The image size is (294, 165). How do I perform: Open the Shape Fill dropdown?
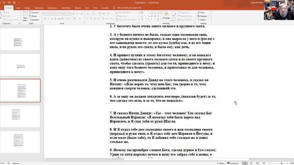(184, 12)
